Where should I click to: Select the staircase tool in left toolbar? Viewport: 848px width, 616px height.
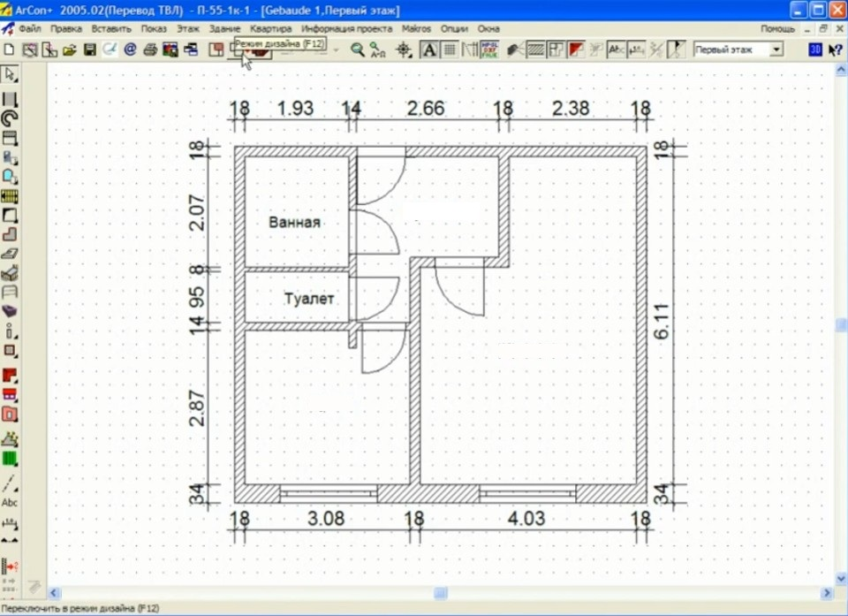10,196
